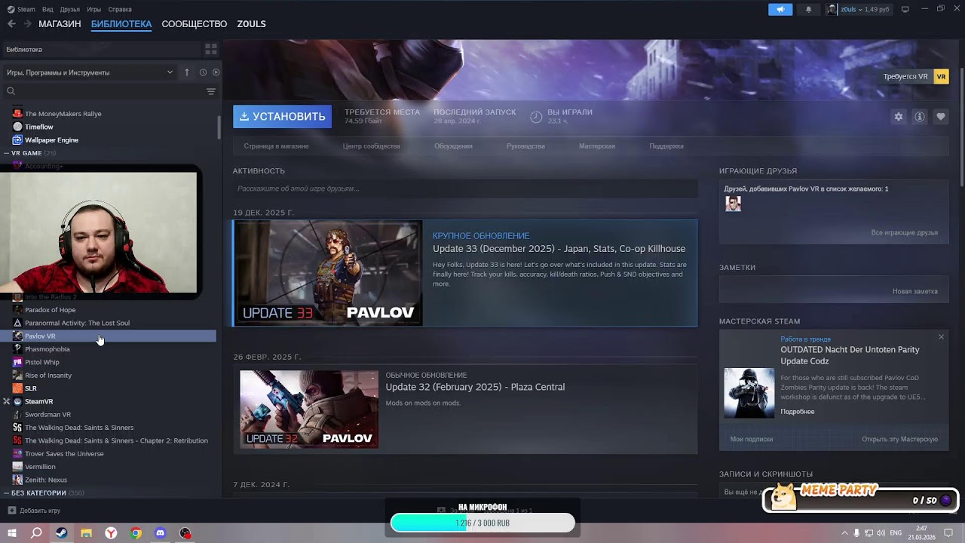Open Центр сообщества link
The height and width of the screenshot is (543, 965).
coord(371,146)
